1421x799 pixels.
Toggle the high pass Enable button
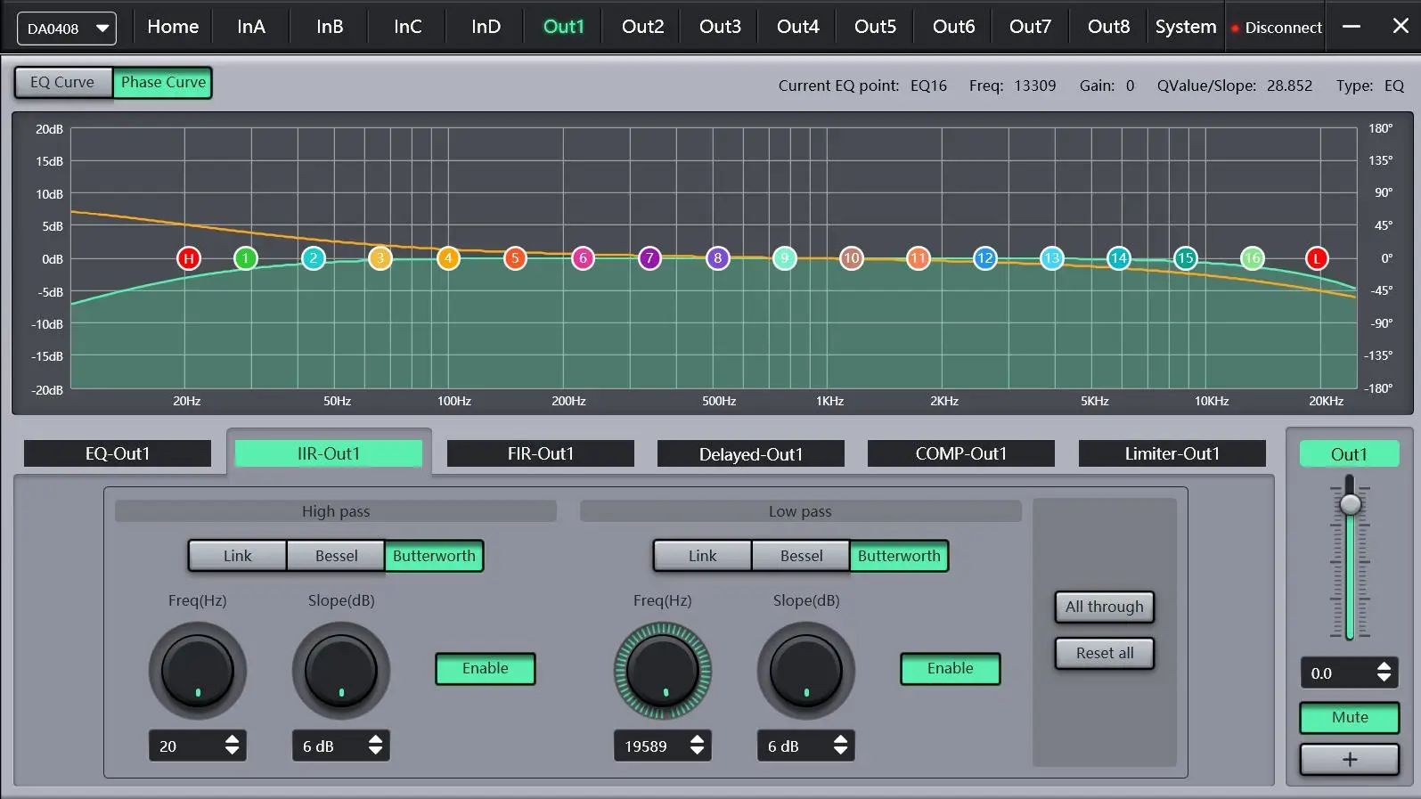click(x=485, y=669)
